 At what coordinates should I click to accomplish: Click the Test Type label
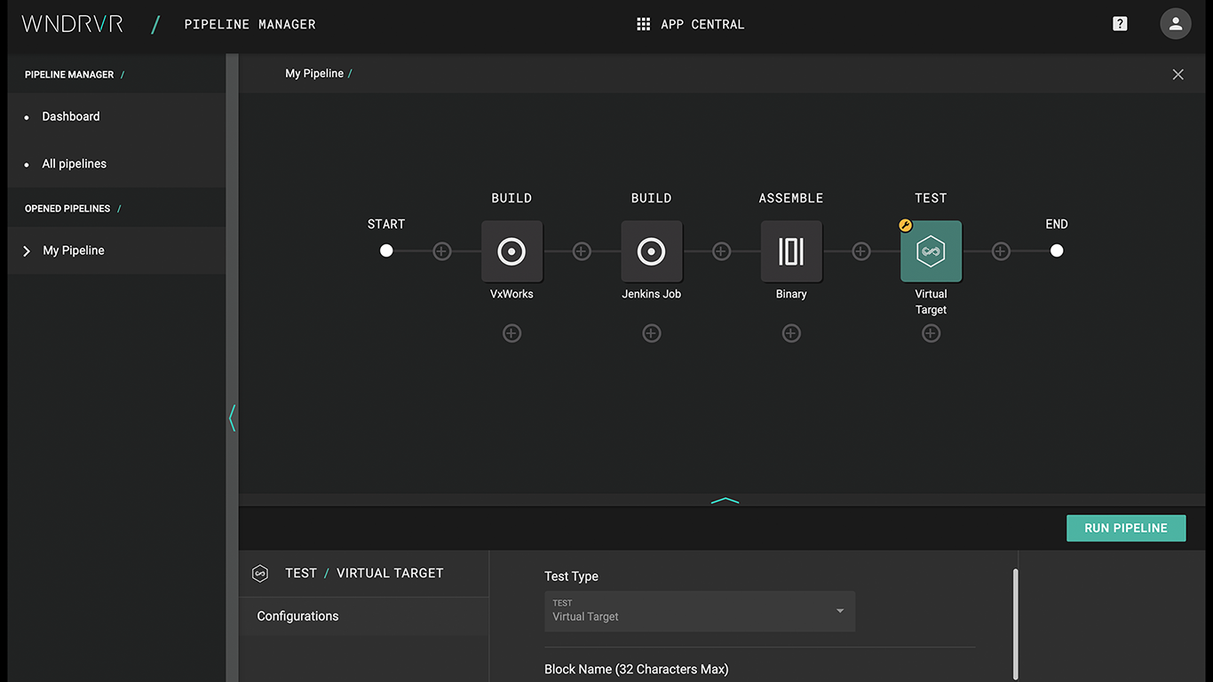(x=571, y=576)
